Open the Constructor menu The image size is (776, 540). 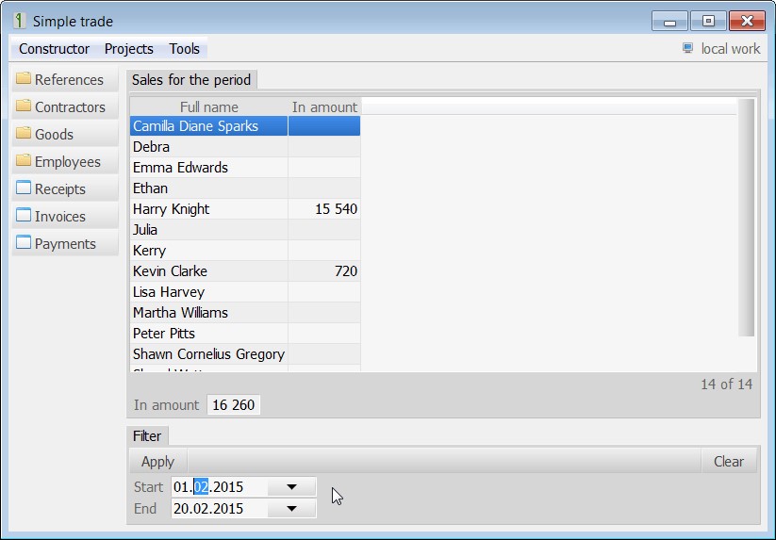click(54, 49)
